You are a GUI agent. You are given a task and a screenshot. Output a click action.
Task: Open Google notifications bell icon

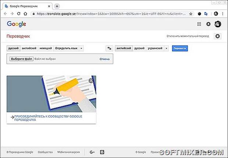(x=209, y=24)
